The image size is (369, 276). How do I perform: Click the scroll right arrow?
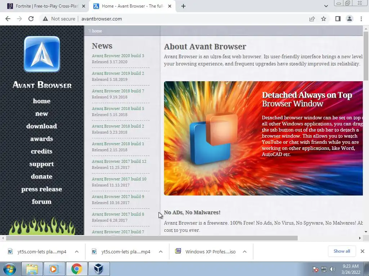coord(360,238)
